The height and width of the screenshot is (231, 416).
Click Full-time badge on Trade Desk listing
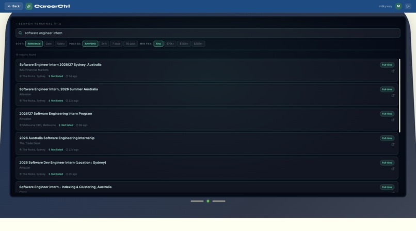click(x=387, y=138)
